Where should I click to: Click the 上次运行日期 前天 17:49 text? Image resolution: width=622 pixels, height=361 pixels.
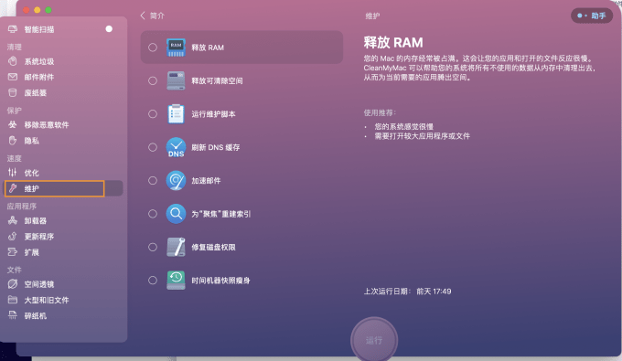[x=407, y=292]
